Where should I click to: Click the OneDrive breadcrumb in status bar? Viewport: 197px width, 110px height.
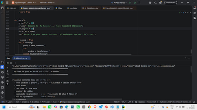point(25,102)
